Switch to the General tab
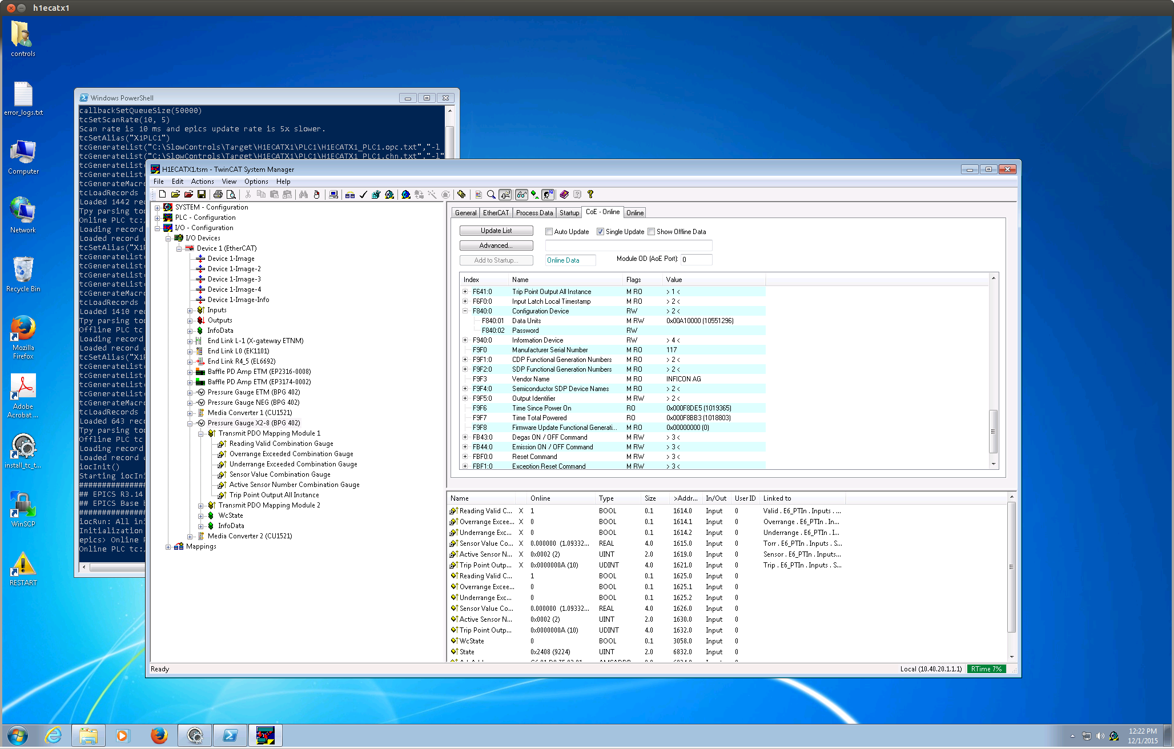 pyautogui.click(x=466, y=213)
